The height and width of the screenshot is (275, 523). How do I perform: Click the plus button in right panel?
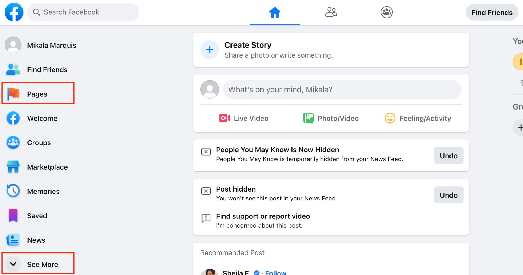(519, 127)
